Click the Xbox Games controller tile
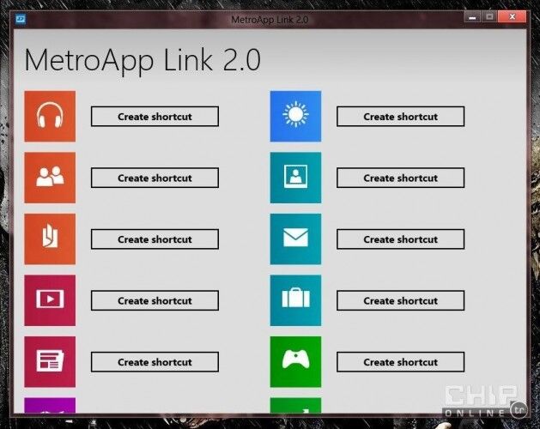Viewport: 540px width, 429px height. (295, 361)
